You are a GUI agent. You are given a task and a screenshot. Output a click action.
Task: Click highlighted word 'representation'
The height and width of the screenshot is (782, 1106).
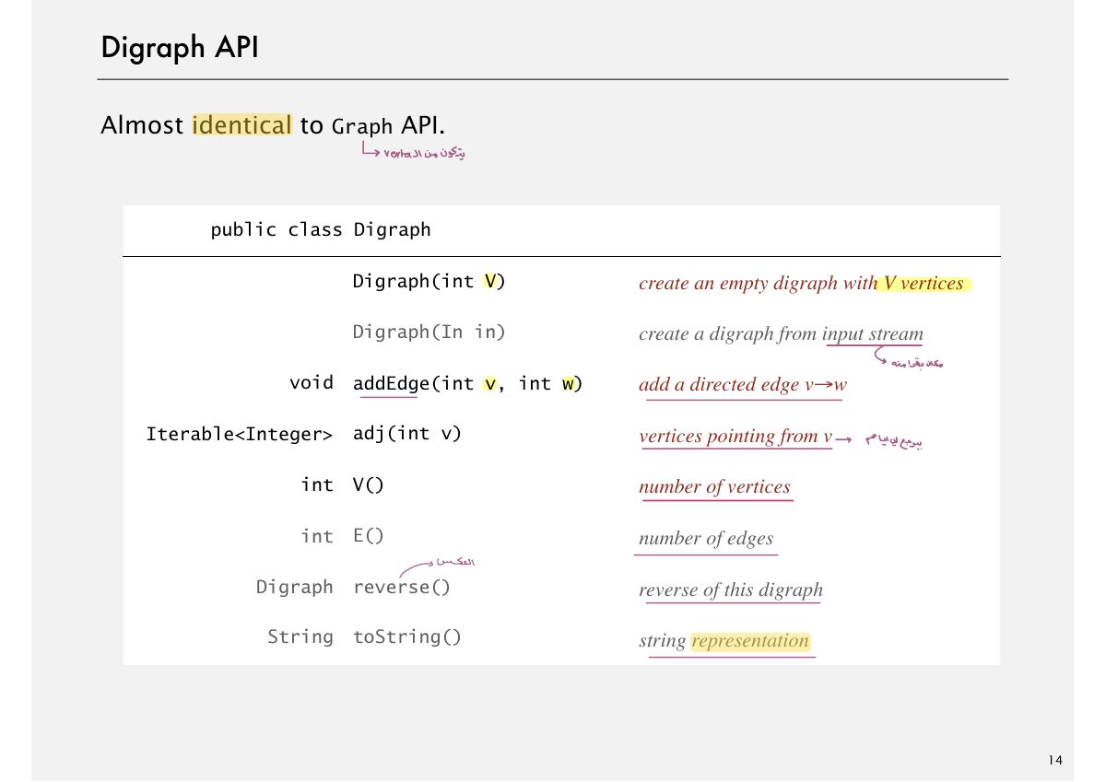pos(750,641)
